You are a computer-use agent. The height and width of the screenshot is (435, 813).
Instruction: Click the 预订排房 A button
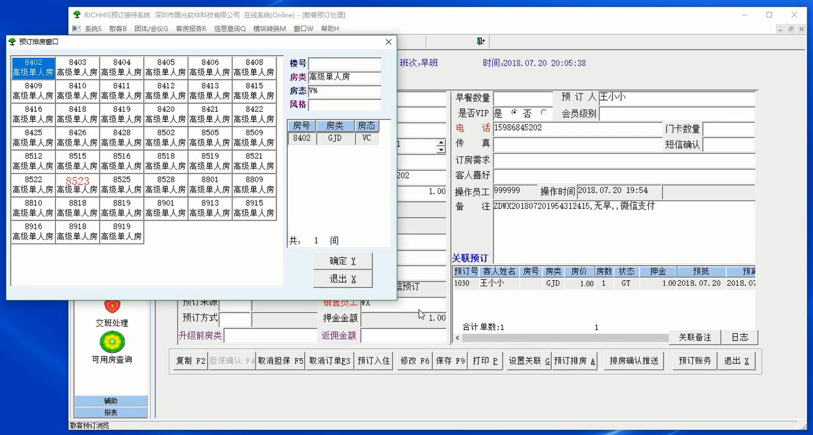click(x=575, y=361)
